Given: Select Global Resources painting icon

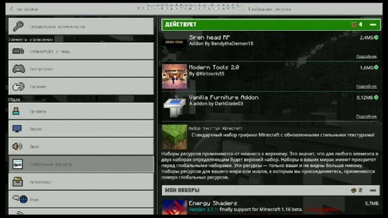Looking at the screenshot, I should coord(18,164).
